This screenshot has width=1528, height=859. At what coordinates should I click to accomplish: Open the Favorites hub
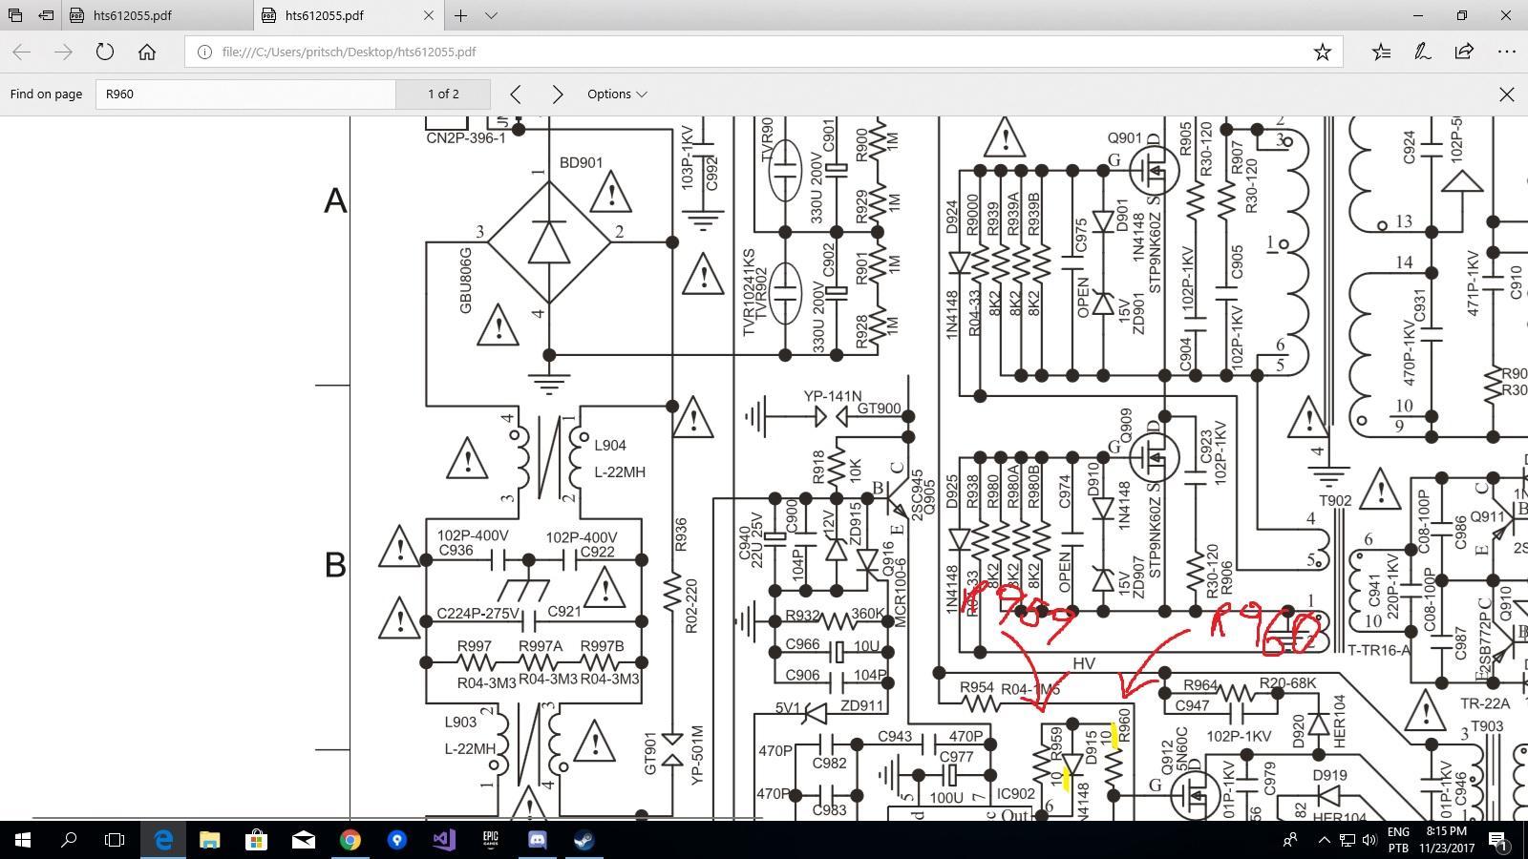(1381, 52)
